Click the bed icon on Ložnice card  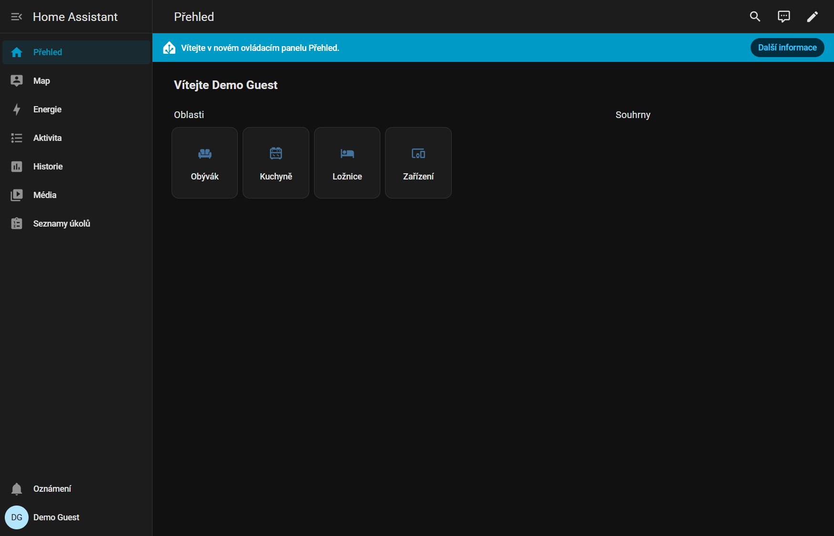click(347, 153)
